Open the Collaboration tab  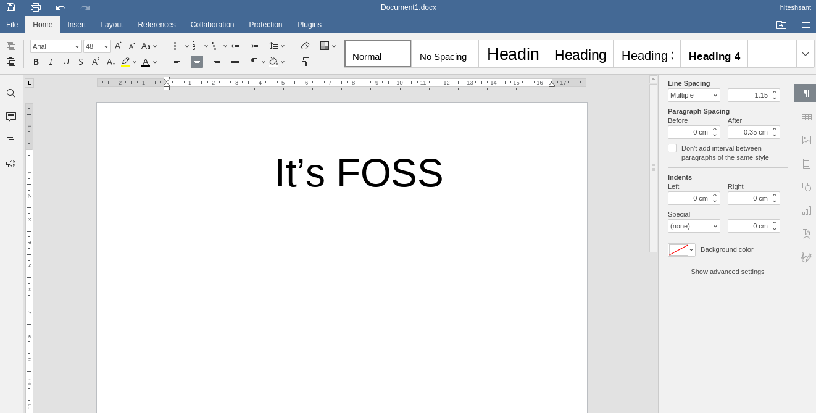pos(212,25)
